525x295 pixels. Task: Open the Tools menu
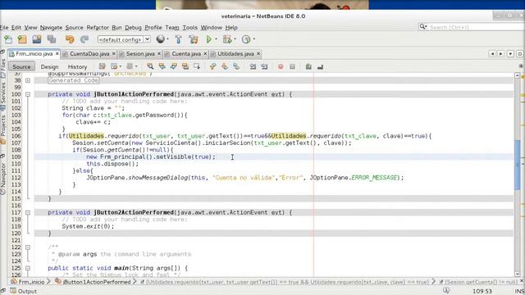click(x=189, y=27)
